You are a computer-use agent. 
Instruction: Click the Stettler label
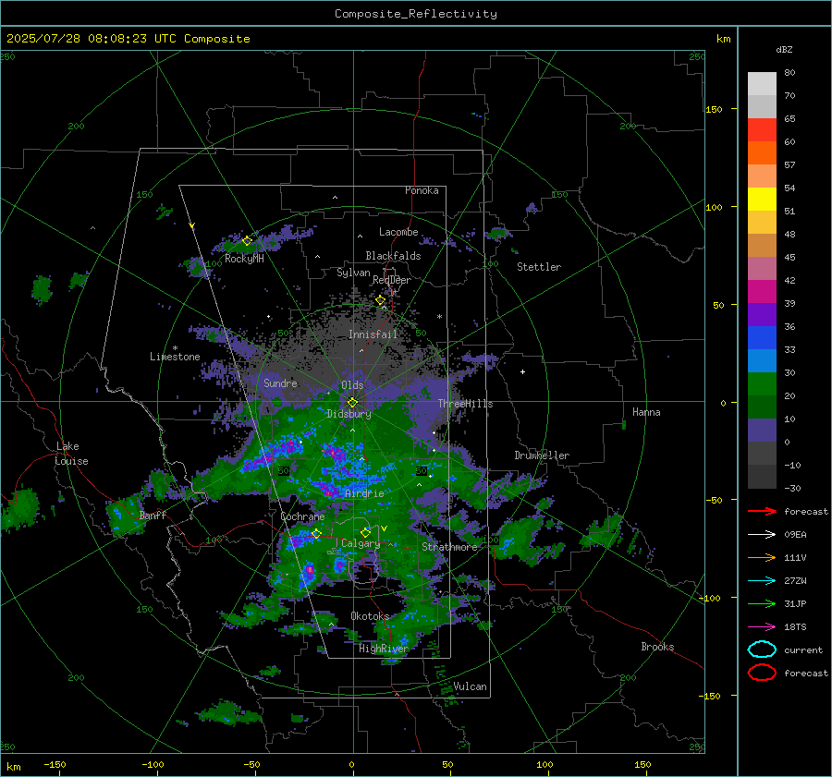[539, 267]
